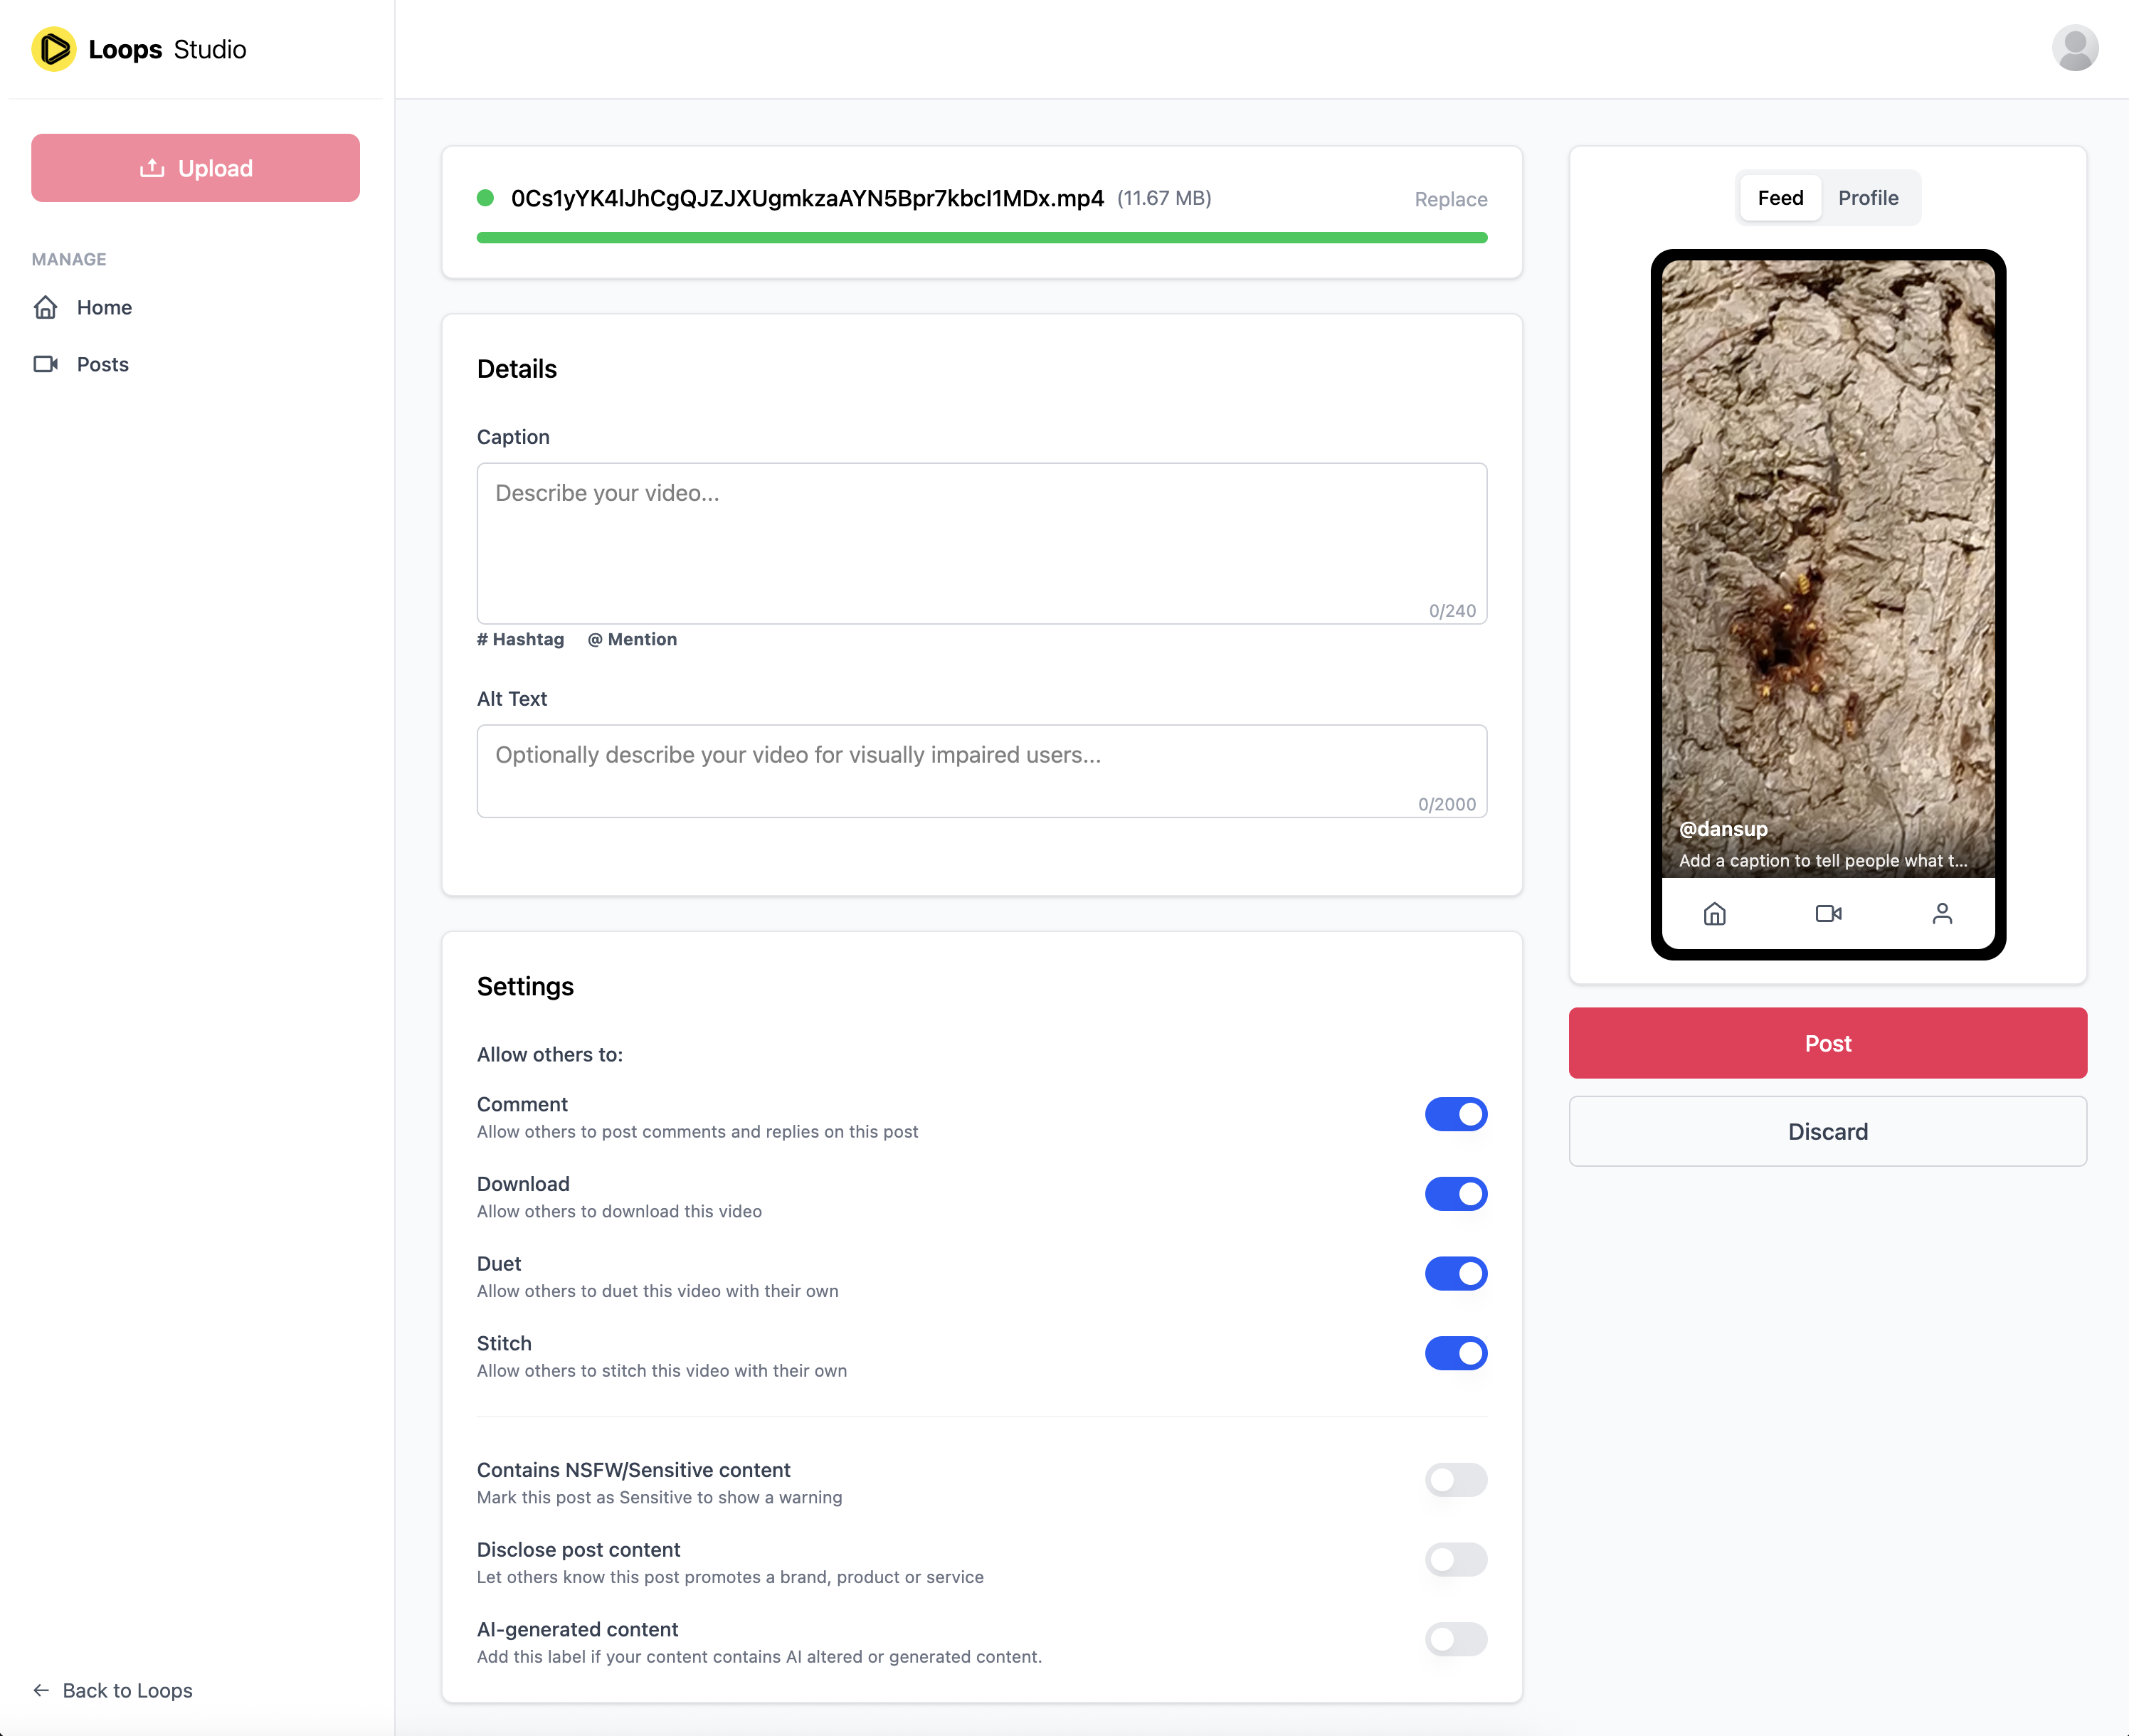Click the video camera icon in phone preview
The width and height of the screenshot is (2129, 1736).
click(1828, 913)
